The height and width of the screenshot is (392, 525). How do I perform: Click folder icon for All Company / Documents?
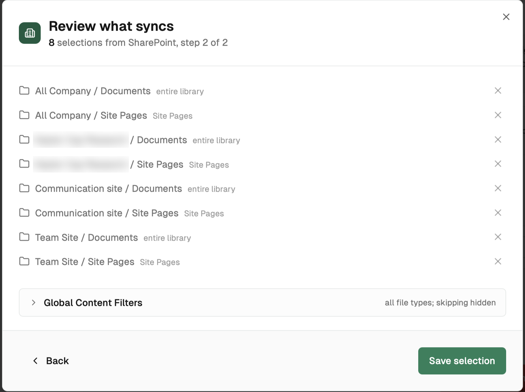click(24, 90)
